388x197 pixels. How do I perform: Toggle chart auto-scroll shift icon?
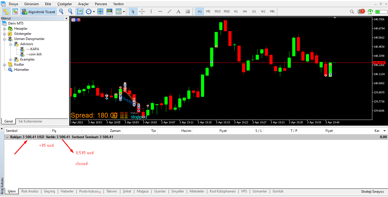[80, 11]
